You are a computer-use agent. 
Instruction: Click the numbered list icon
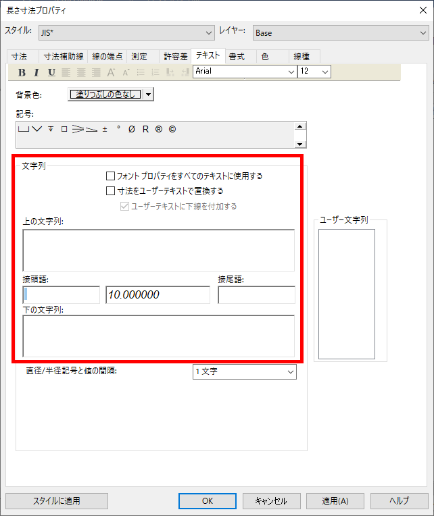155,72
